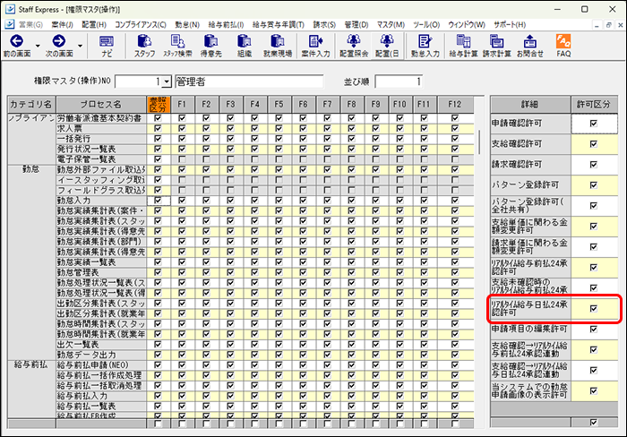This screenshot has height=437, width=627.
Task: Click 支給単価に関わる金額変更許可 detail label
Action: [x=530, y=227]
